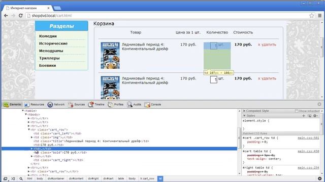Image resolution: width=325 pixels, height=182 pixels.
Task: Click удалить for the second cart item
Action: (x=267, y=78)
